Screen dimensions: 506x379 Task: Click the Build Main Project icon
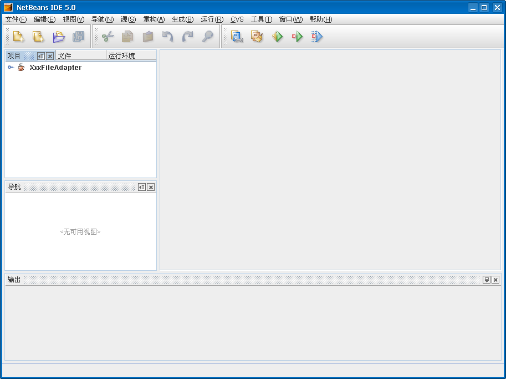point(237,37)
